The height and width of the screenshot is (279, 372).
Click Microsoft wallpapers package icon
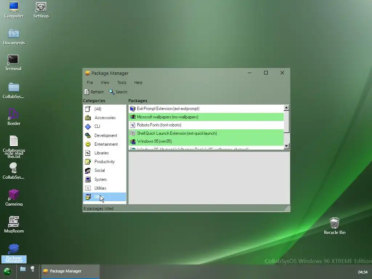(x=133, y=117)
